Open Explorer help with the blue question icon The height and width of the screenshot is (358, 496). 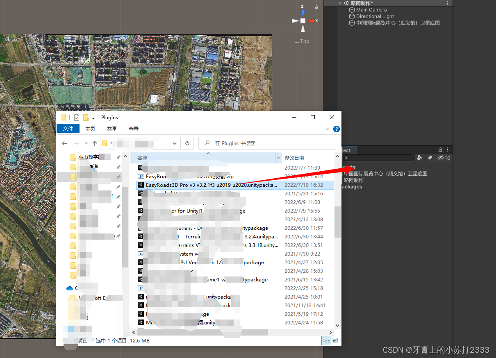pos(337,129)
